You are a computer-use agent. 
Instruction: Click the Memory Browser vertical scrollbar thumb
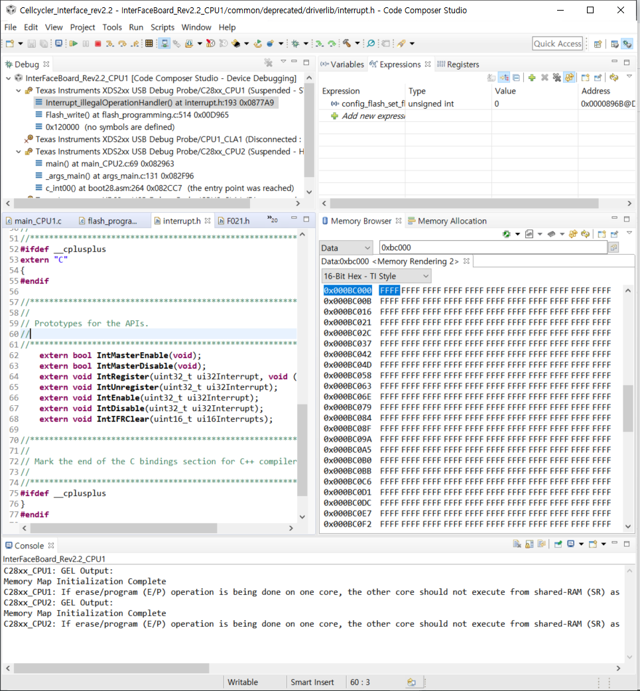pyautogui.click(x=627, y=408)
